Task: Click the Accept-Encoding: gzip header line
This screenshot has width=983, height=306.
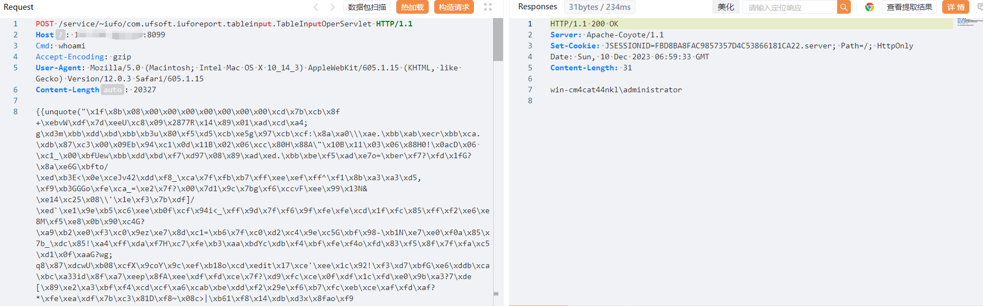Action: tap(83, 57)
